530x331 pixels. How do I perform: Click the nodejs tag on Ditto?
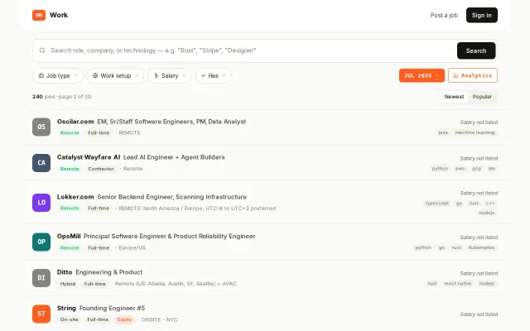[487, 284]
